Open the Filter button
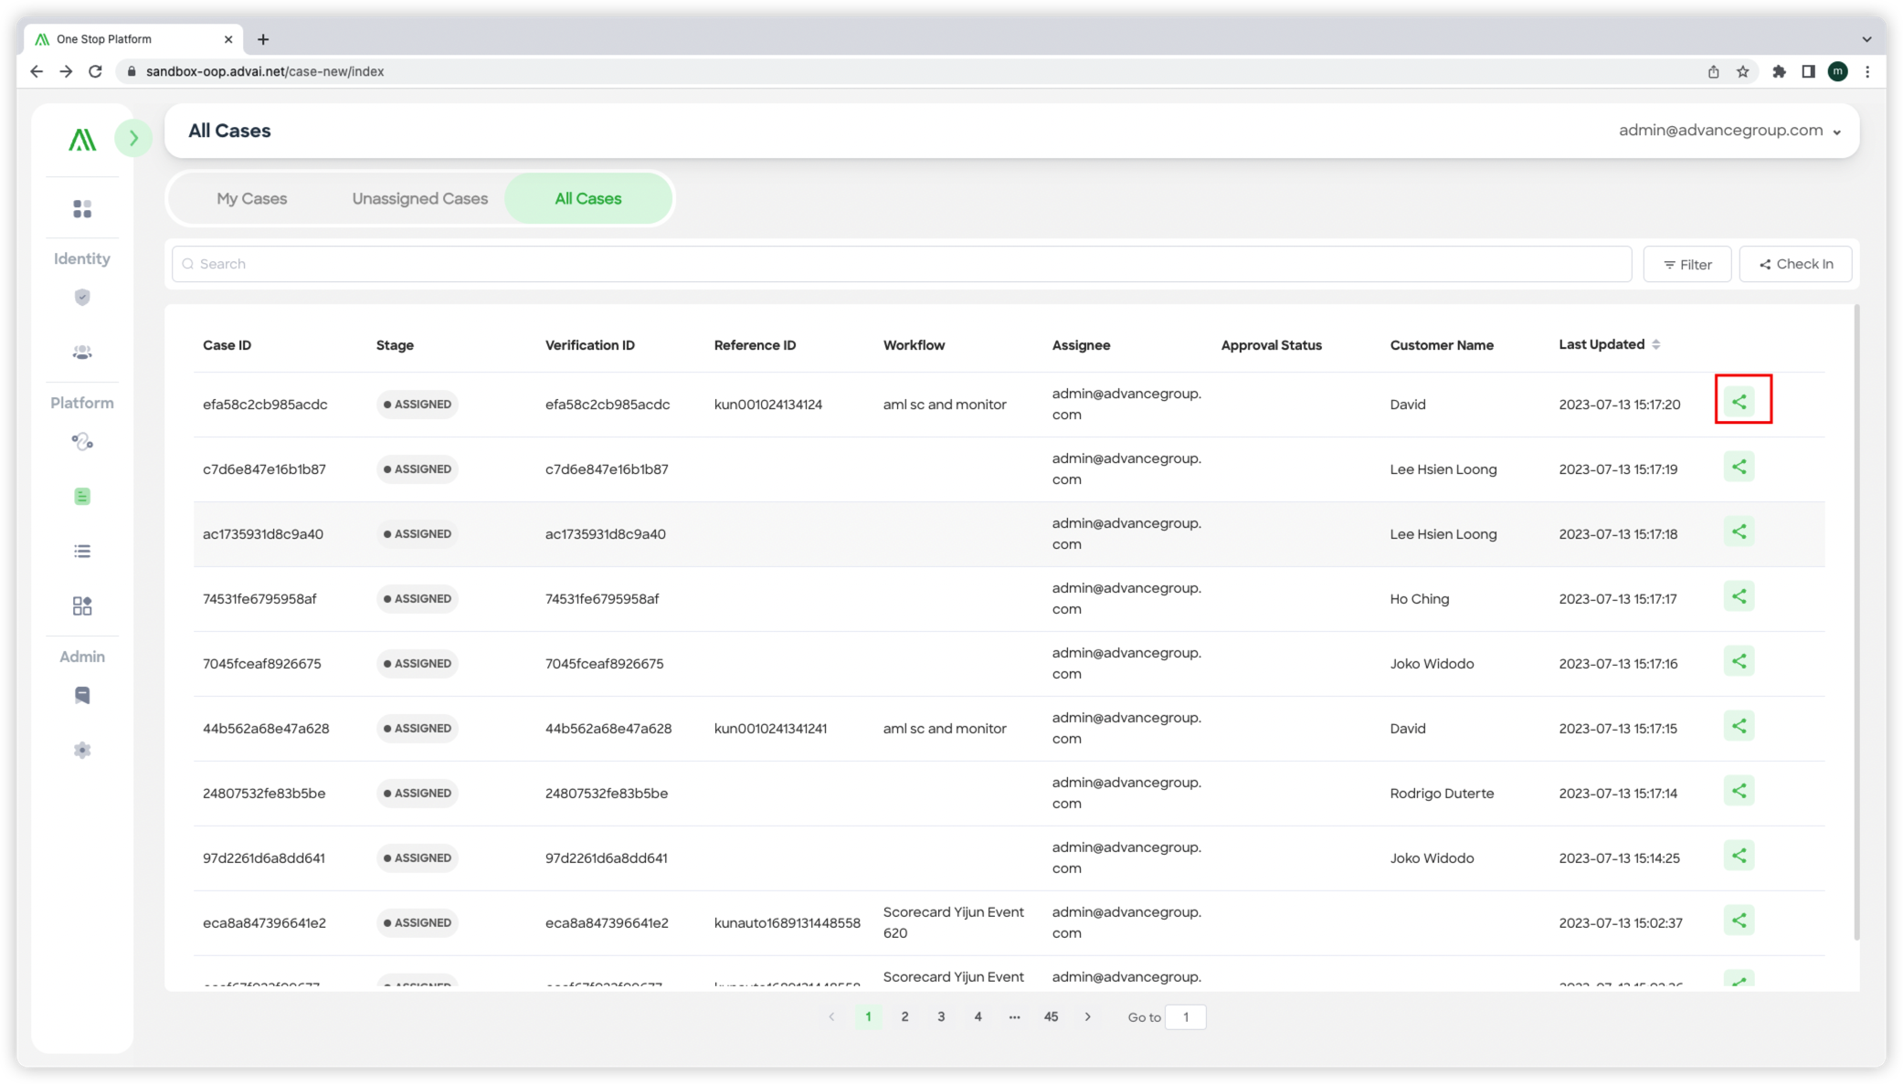The height and width of the screenshot is (1084, 1903). pyautogui.click(x=1686, y=264)
